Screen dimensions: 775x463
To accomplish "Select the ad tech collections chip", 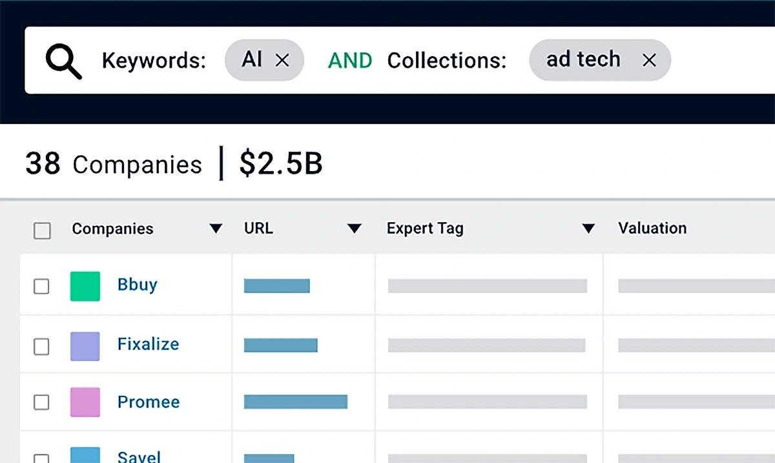I will (600, 60).
